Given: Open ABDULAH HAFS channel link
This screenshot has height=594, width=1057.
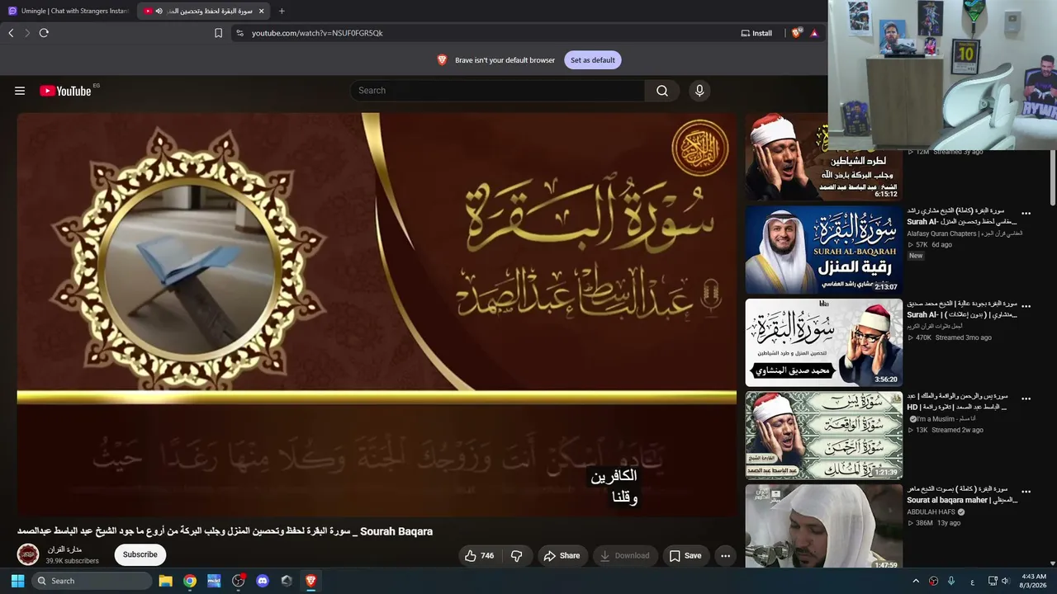Looking at the screenshot, I should click(931, 511).
